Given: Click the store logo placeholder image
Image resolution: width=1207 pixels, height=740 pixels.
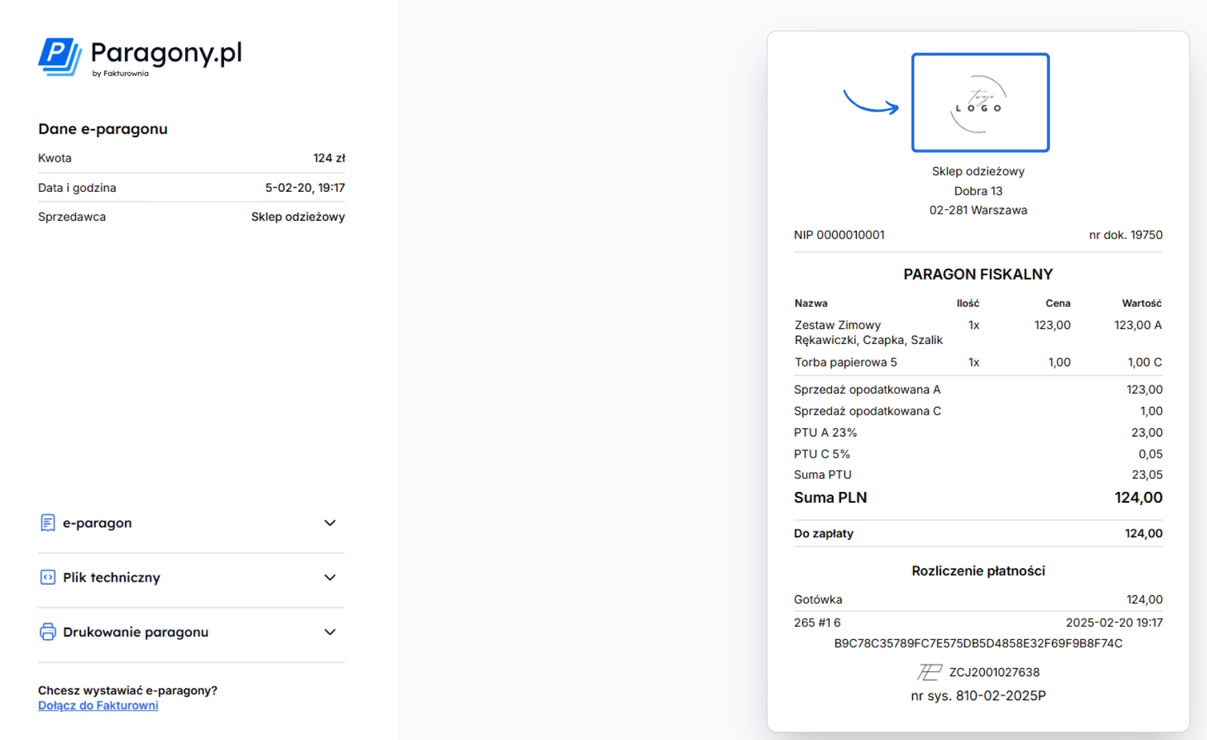Looking at the screenshot, I should coord(980,103).
